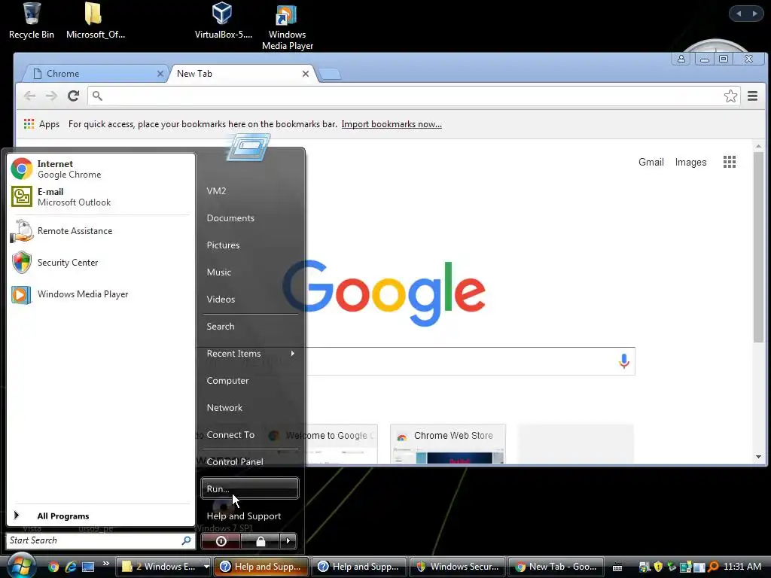Click Import bookmarks now link
The image size is (771, 578).
392,124
